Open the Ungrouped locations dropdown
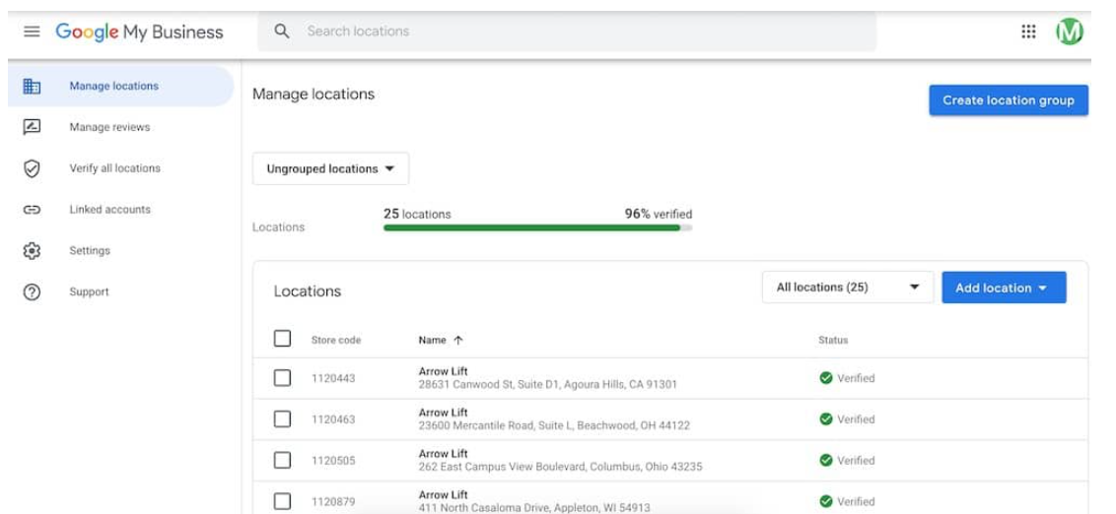Viewport: 1116px width, 514px height. pyautogui.click(x=331, y=169)
